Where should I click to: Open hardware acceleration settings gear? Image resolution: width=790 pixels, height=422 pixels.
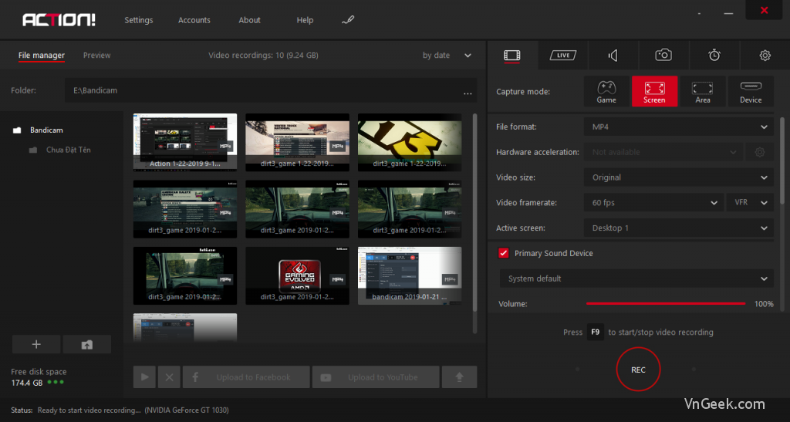click(x=760, y=152)
